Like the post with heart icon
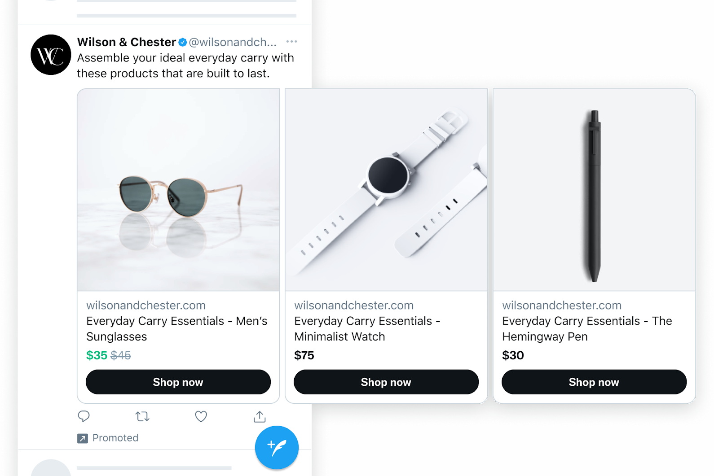 (x=201, y=416)
